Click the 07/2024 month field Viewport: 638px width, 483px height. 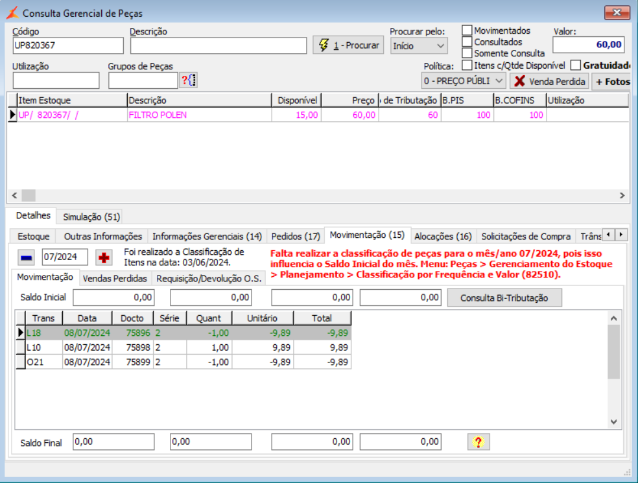click(65, 257)
